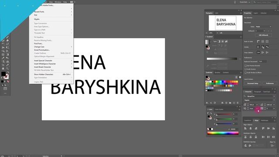
Task: Click the Swap Fill and Stroke arrow
Action: 8,72
